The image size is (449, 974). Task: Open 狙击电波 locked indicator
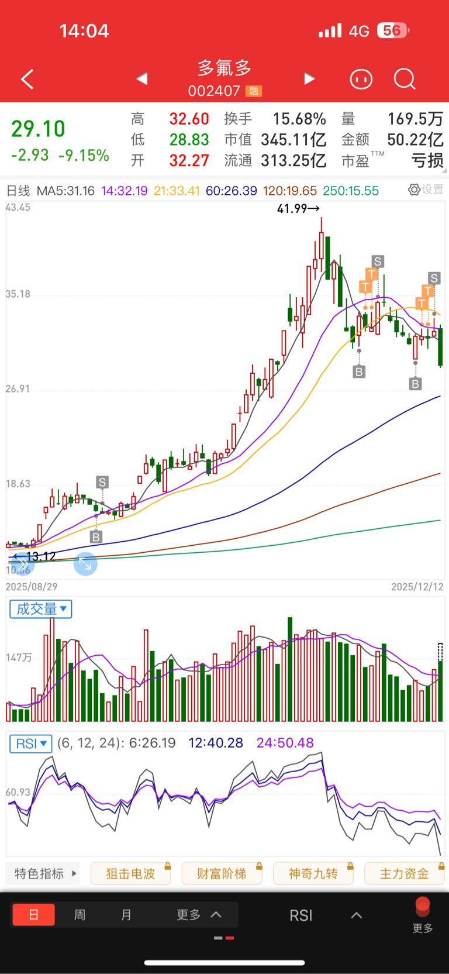tap(131, 873)
